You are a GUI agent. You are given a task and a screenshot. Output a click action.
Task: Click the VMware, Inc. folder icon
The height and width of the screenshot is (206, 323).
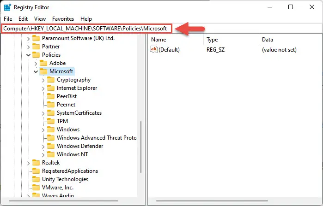click(x=36, y=187)
